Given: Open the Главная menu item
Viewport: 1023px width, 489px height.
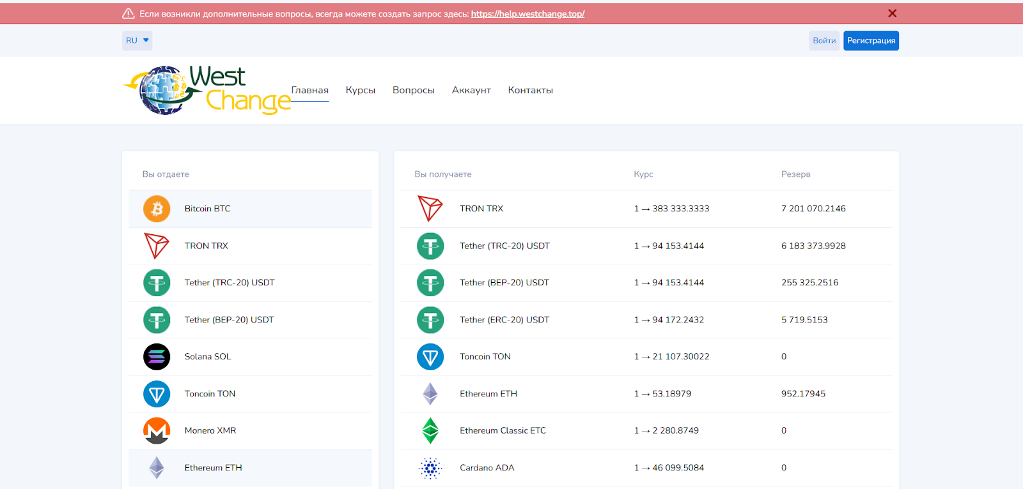Looking at the screenshot, I should (310, 90).
